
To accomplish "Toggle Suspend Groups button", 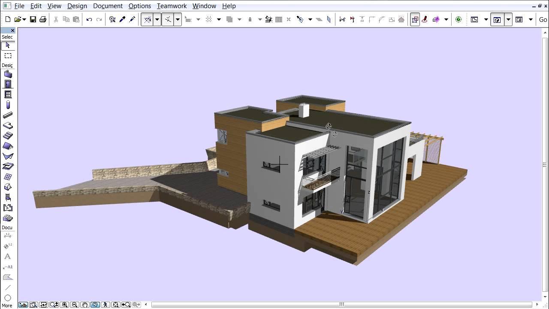I will click(x=415, y=19).
